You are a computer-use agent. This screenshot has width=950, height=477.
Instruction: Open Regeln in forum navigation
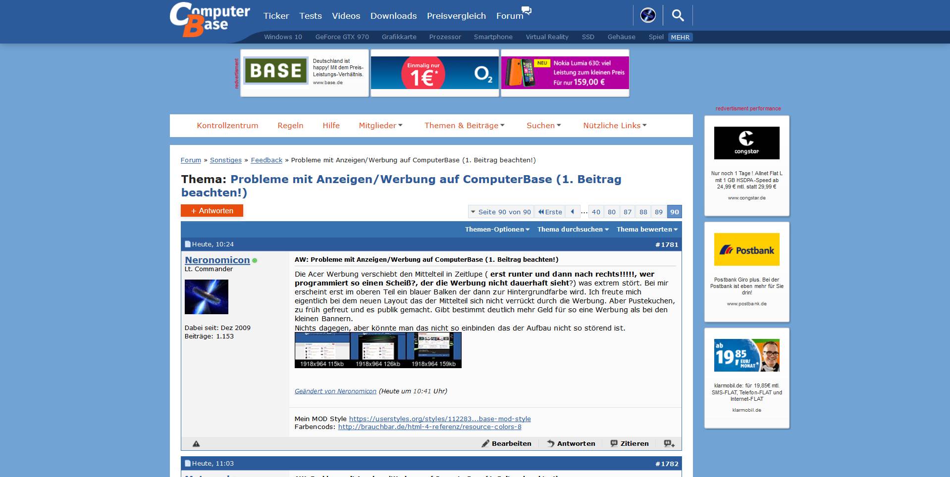[290, 126]
